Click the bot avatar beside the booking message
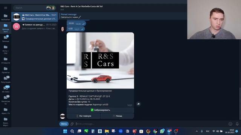This screenshot has height=135, width=241. point(63,116)
